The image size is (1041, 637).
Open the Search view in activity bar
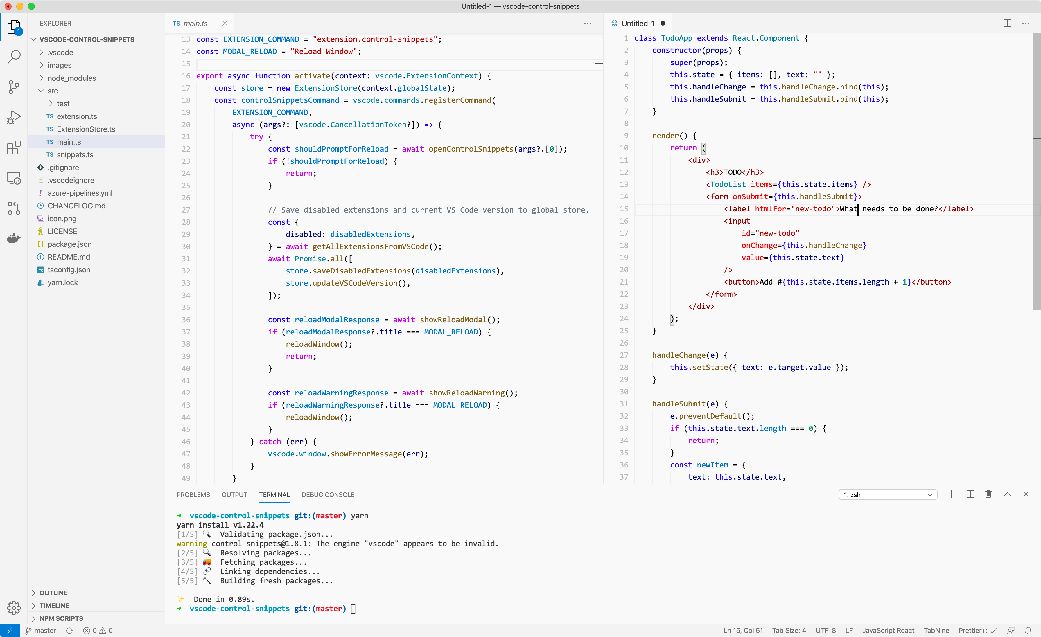tap(14, 57)
